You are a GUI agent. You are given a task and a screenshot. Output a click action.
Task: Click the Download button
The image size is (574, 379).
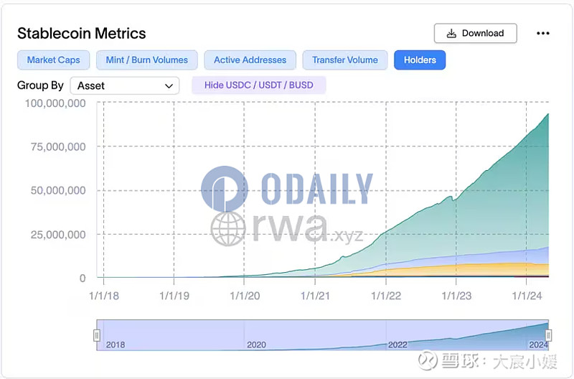click(475, 33)
